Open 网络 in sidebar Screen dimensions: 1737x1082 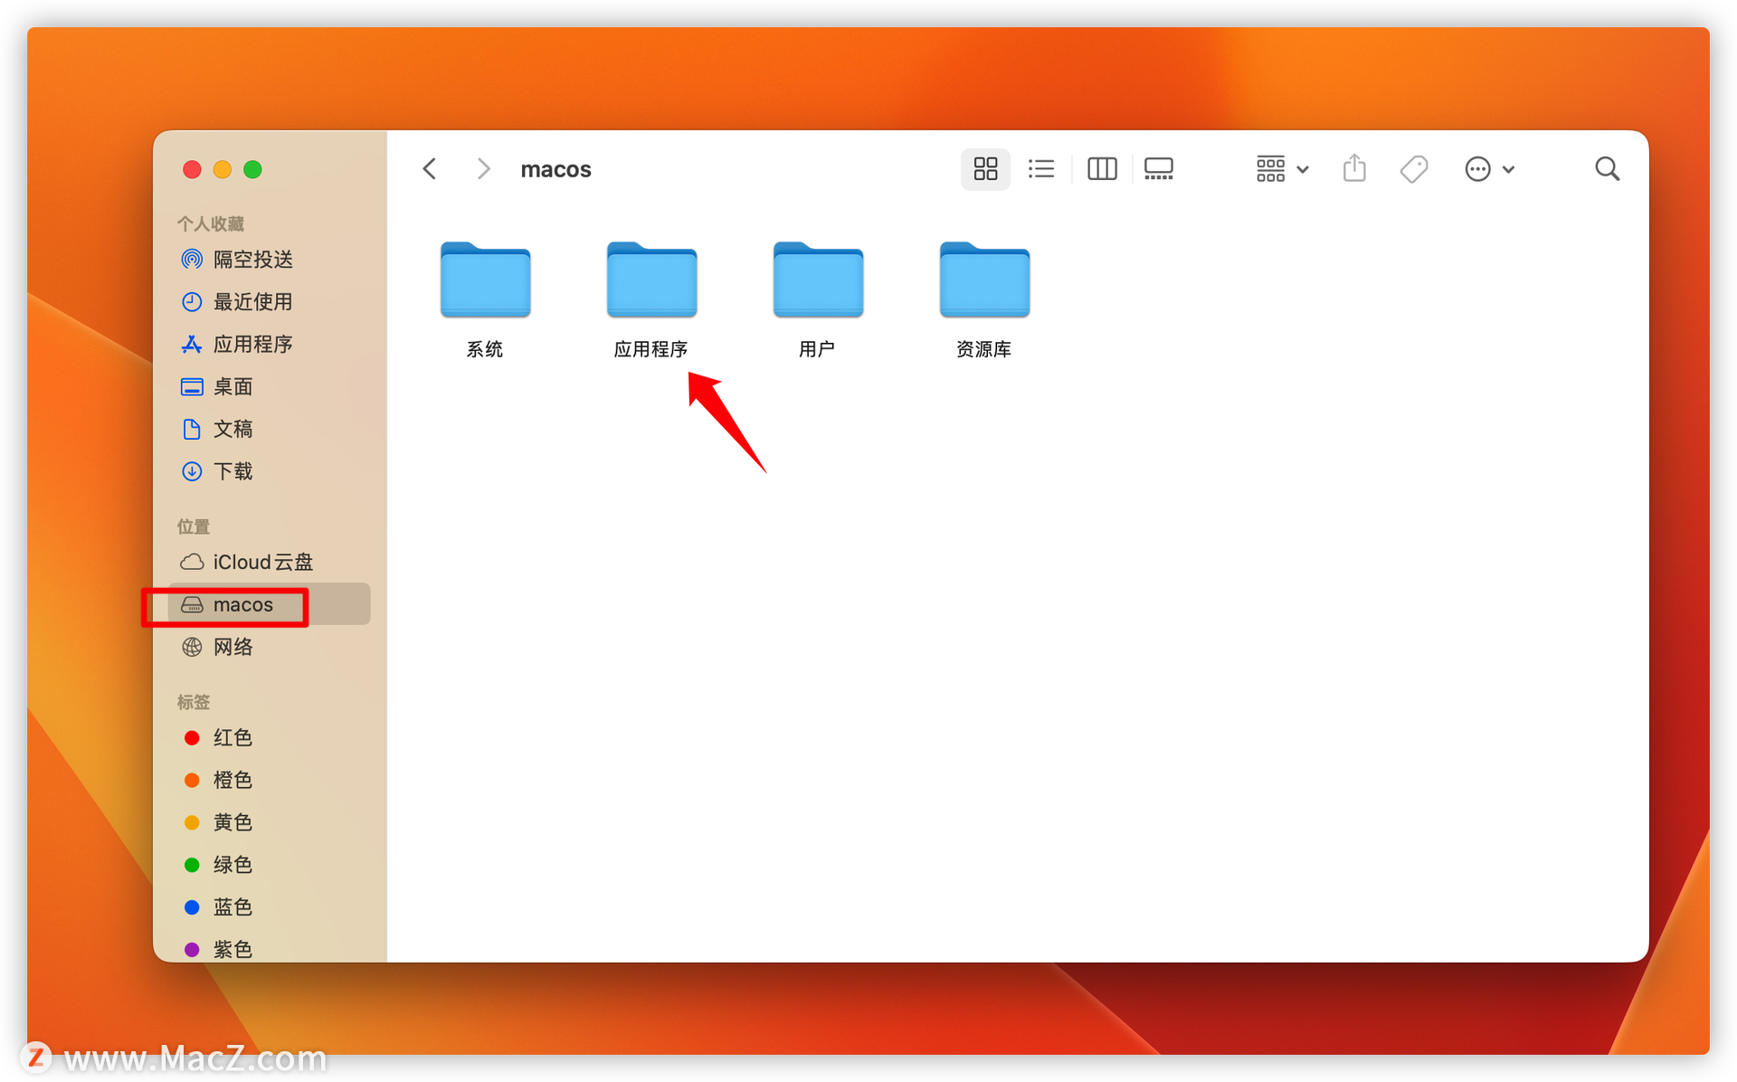[269, 647]
